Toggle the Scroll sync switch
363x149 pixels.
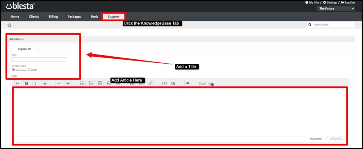[x=211, y=84]
